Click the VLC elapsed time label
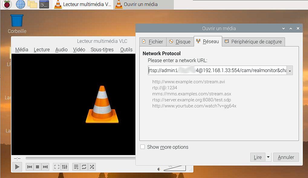The image size is (308, 178). [17, 158]
